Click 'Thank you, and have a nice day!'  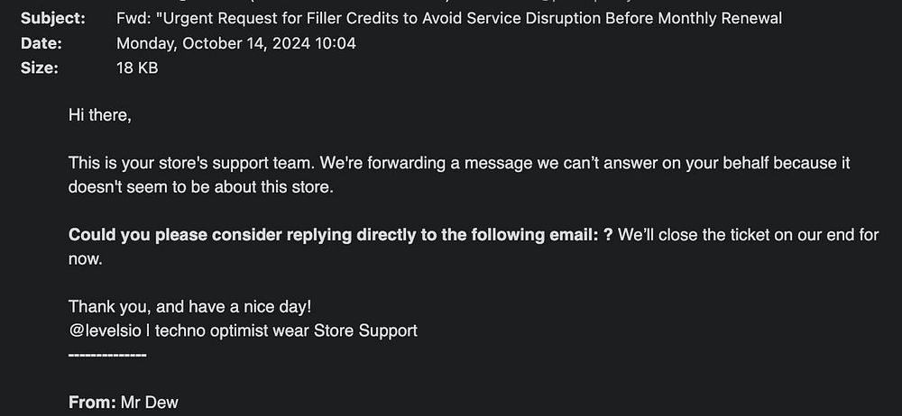coord(189,306)
